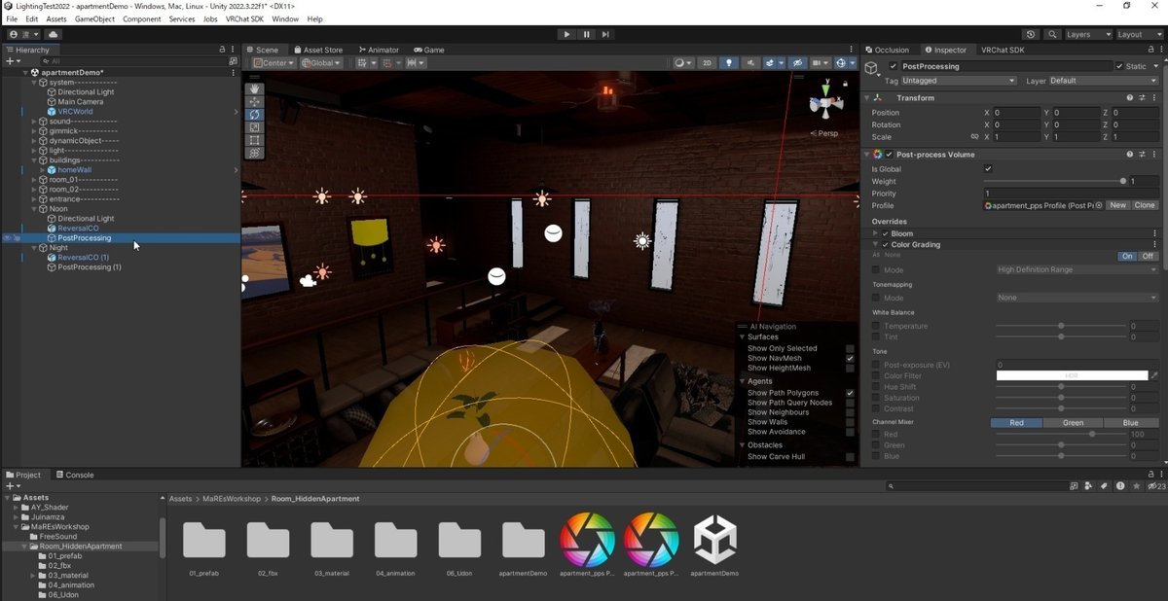Open the Center pivot mode dropdown
Viewport: 1168px width, 601px height.
[x=274, y=63]
